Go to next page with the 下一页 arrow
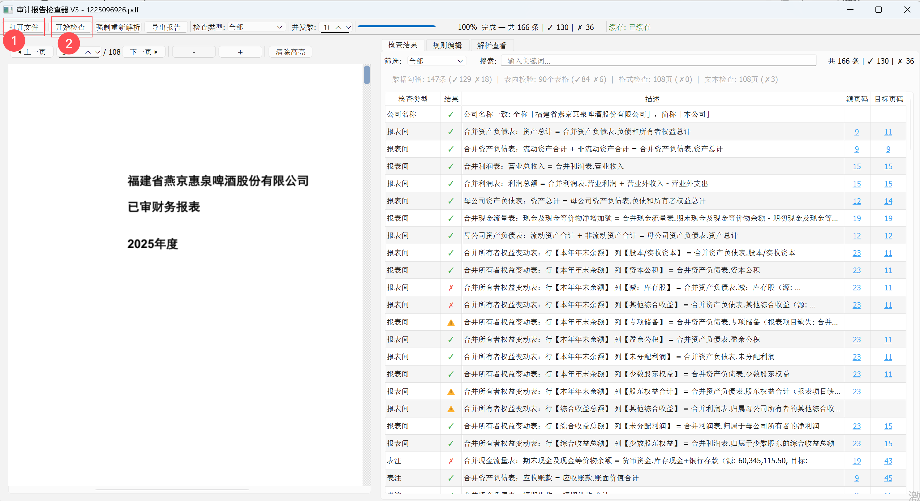 point(143,51)
